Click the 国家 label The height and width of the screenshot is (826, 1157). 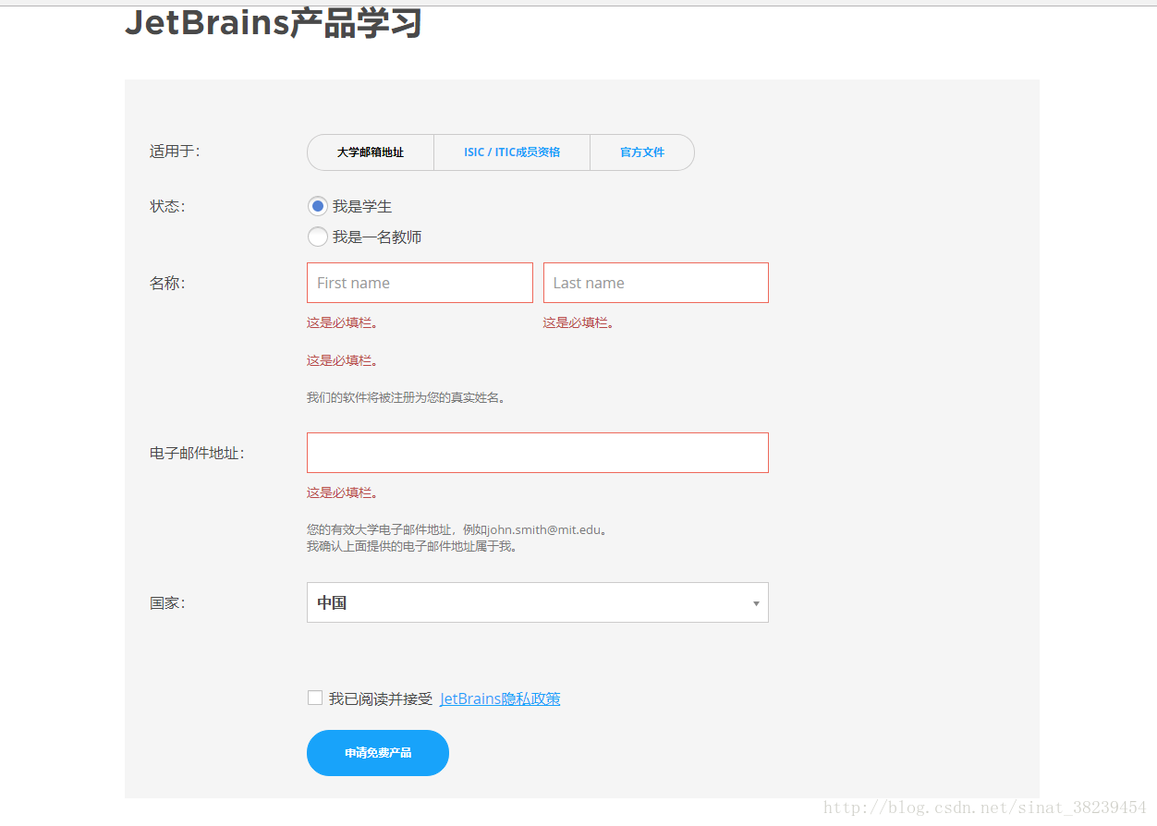167,602
